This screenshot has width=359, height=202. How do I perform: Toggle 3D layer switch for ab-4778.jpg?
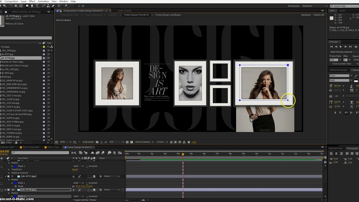pyautogui.click(x=94, y=190)
